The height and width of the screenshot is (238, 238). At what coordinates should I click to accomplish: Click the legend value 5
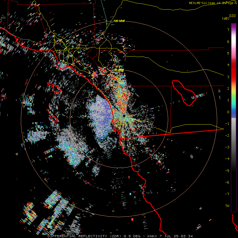(x=228, y=53)
